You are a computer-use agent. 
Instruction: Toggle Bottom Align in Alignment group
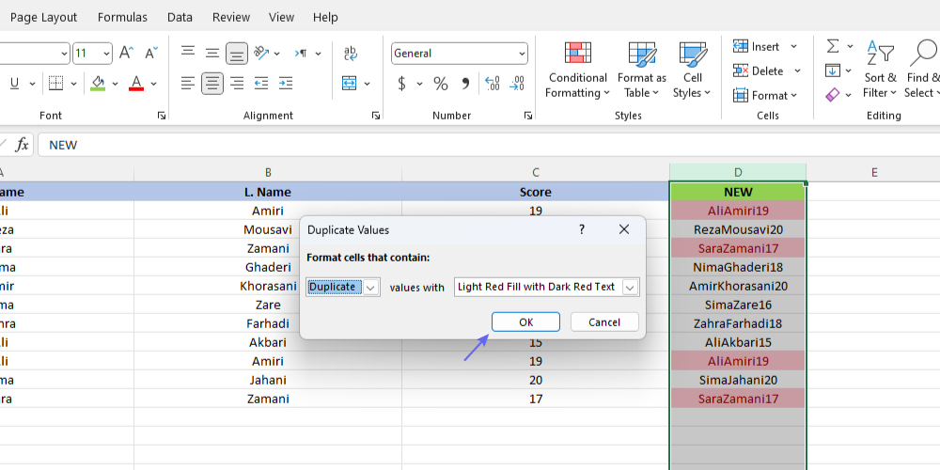237,54
